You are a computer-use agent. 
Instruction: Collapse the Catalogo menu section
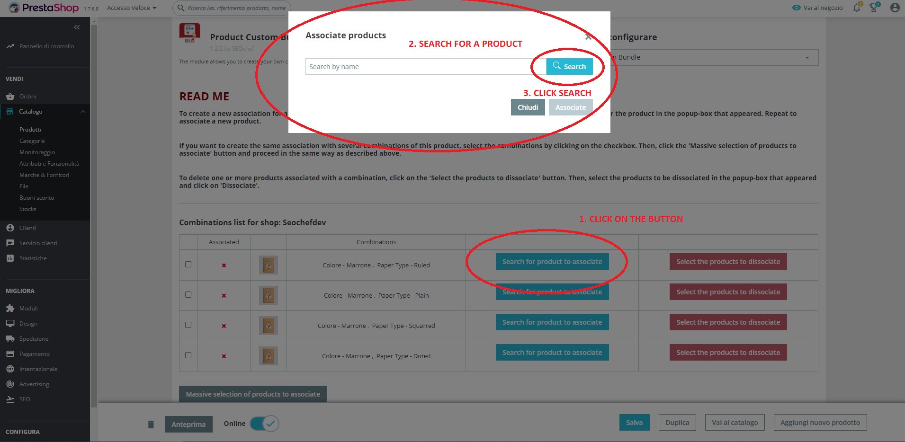point(83,112)
